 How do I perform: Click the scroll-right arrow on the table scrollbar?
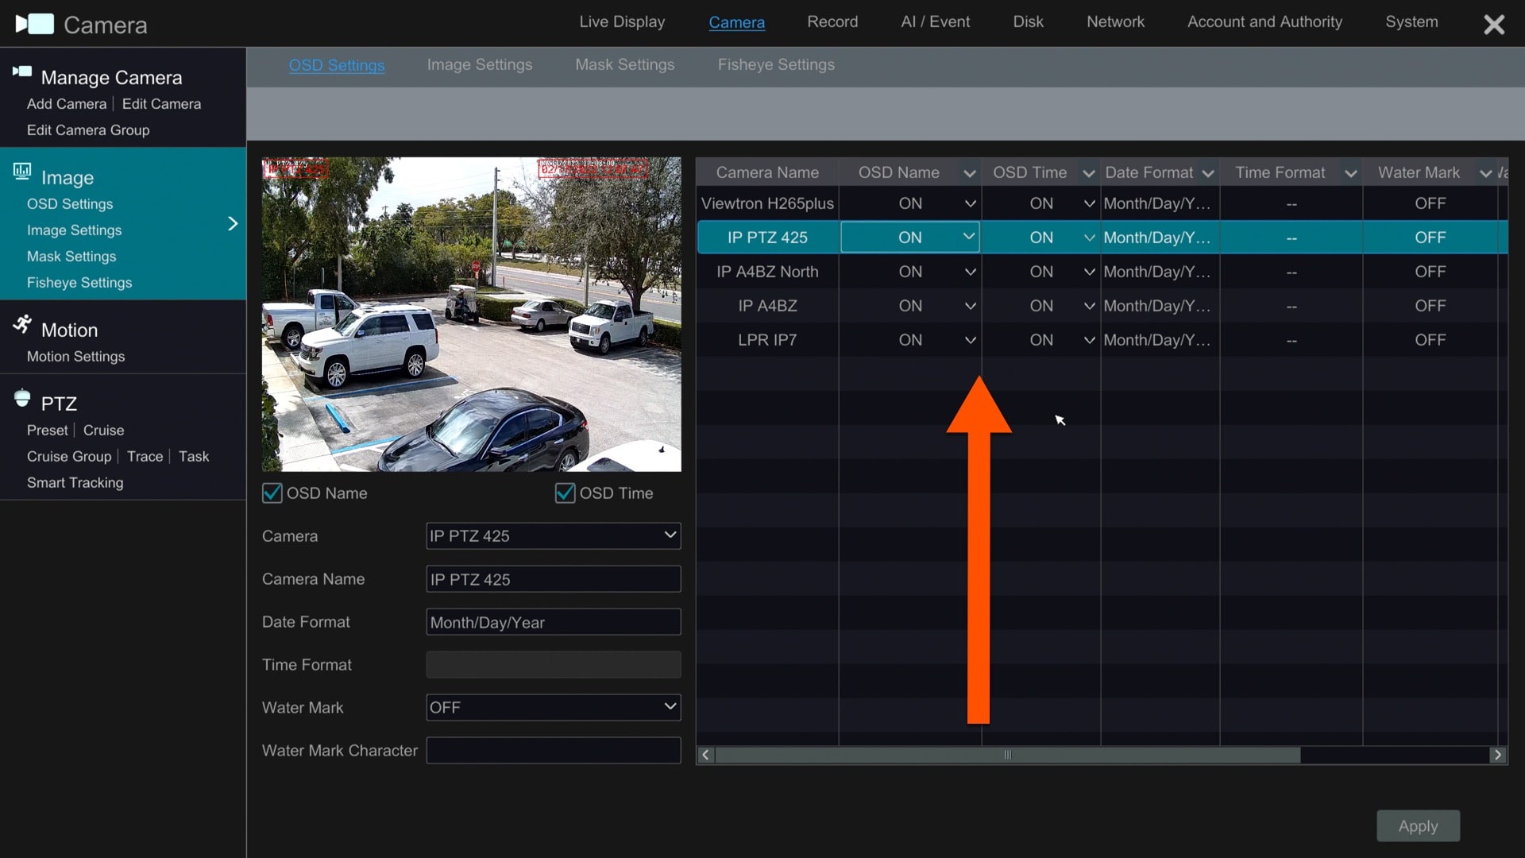1498,755
